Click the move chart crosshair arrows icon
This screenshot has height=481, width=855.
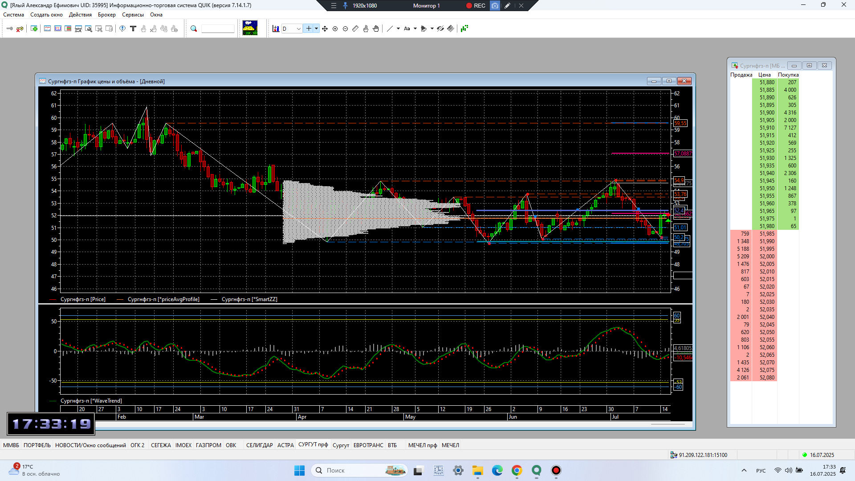tap(325, 29)
